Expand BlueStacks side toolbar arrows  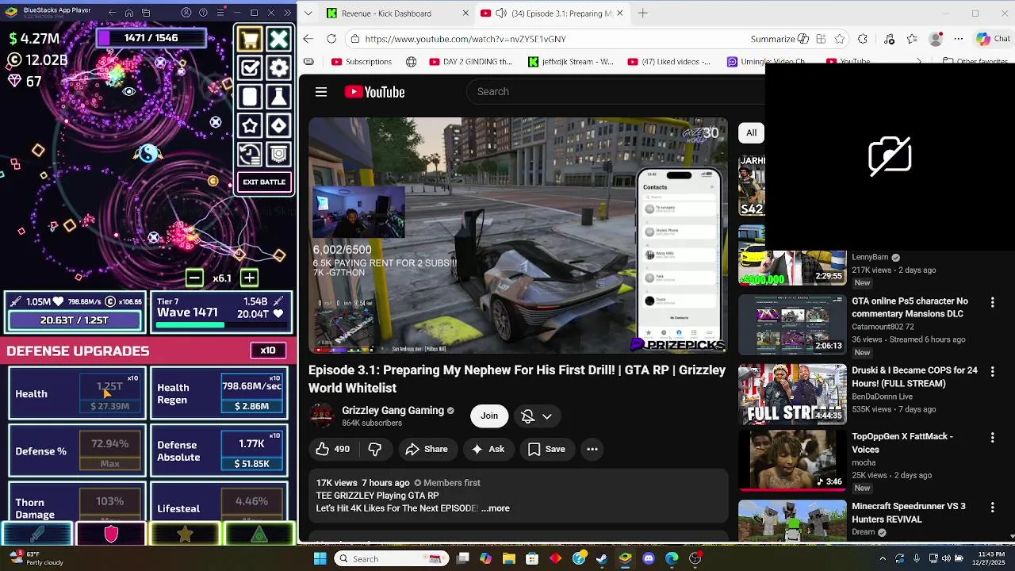(x=287, y=13)
